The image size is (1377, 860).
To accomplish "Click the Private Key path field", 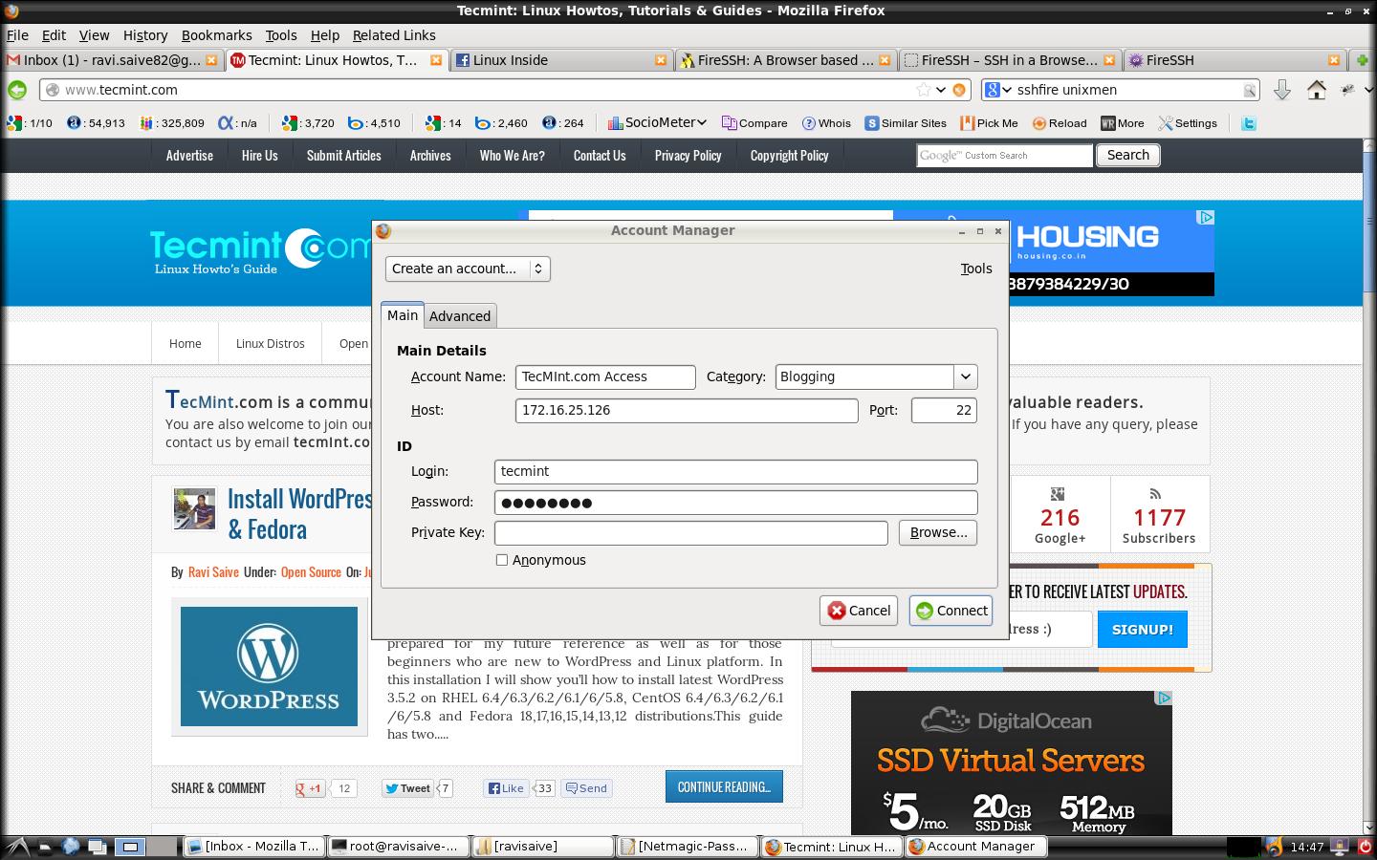I will (x=691, y=533).
